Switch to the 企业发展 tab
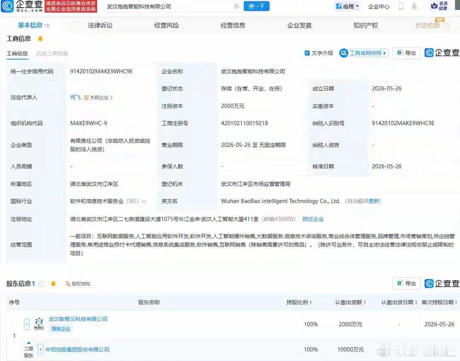The width and height of the screenshot is (460, 361). coord(299,26)
